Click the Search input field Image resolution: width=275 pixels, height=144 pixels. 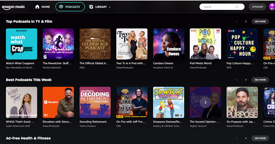point(222,7)
